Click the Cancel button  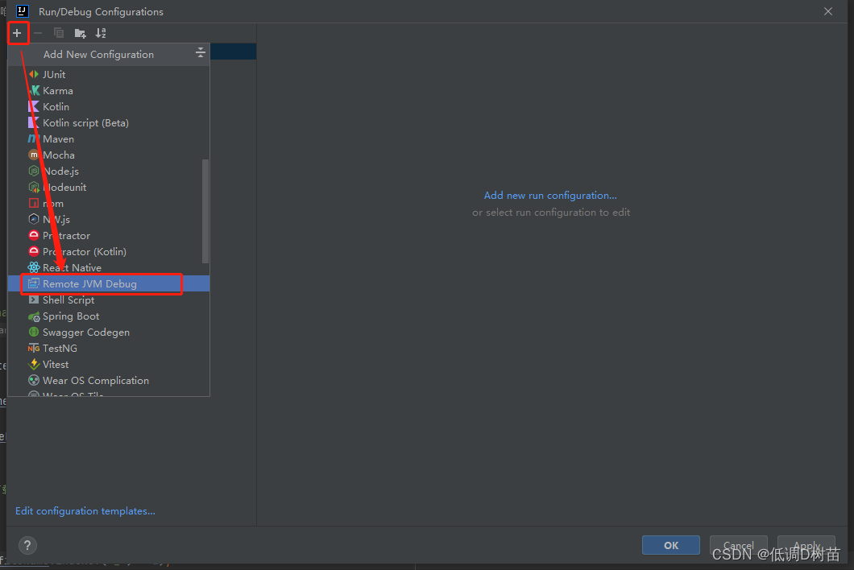click(x=739, y=545)
